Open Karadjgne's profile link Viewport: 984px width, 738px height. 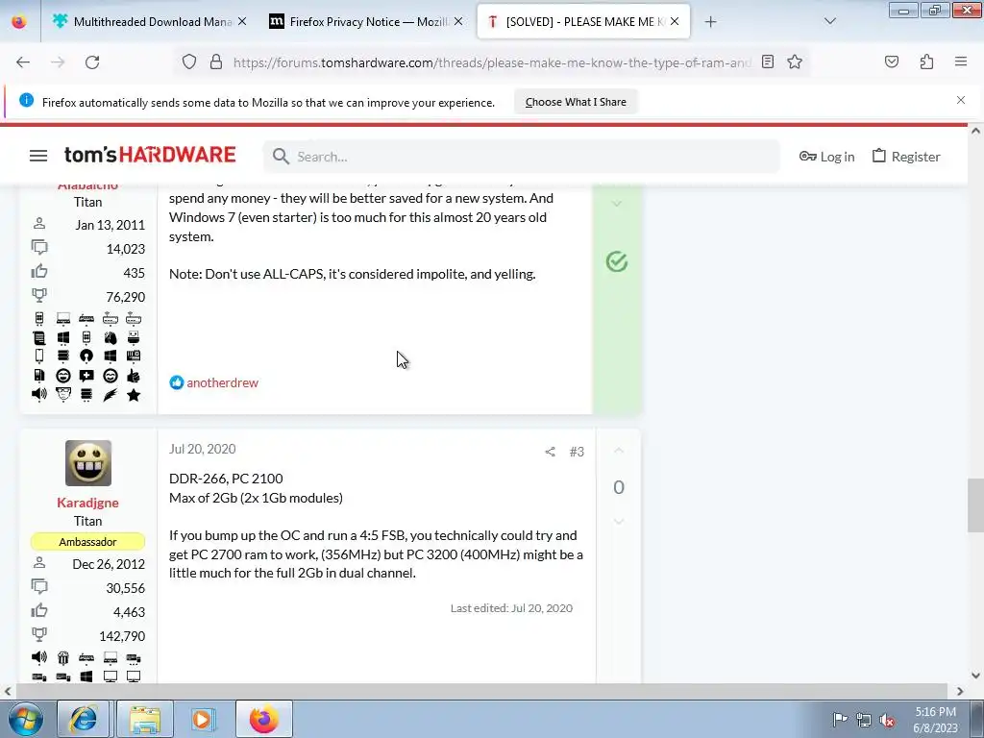[87, 503]
